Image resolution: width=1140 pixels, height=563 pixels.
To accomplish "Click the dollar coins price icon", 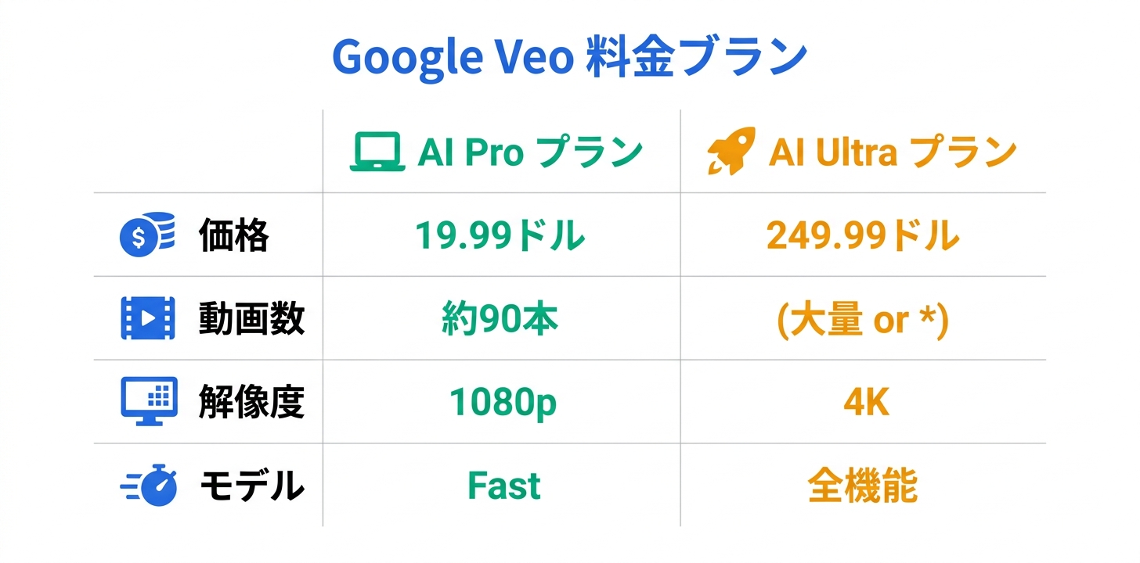I will [x=147, y=235].
